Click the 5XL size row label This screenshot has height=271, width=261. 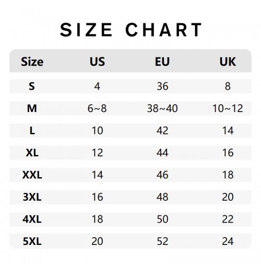click(x=32, y=241)
